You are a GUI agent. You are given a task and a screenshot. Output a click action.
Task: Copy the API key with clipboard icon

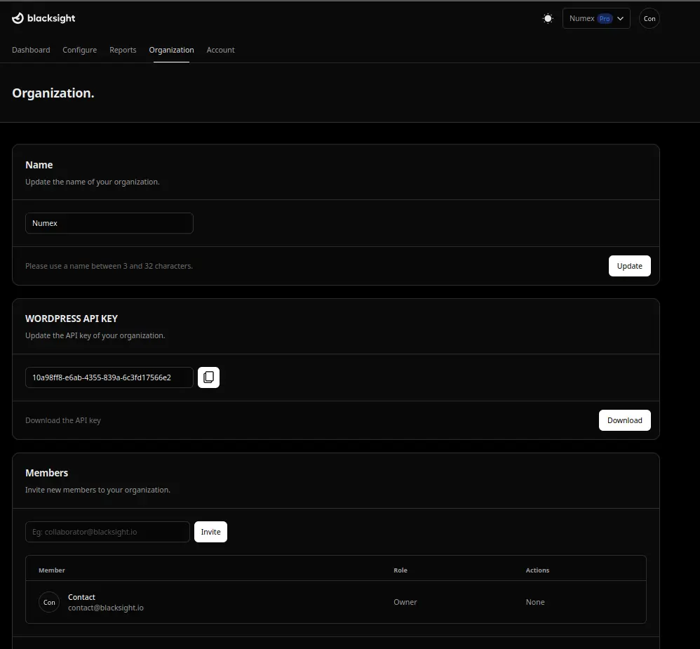(208, 377)
